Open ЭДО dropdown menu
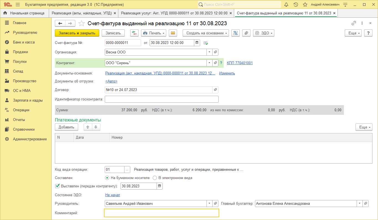 pyautogui.click(x=264, y=33)
